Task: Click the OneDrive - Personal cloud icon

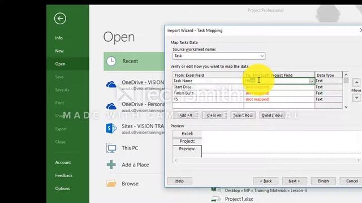Action: tap(111, 107)
